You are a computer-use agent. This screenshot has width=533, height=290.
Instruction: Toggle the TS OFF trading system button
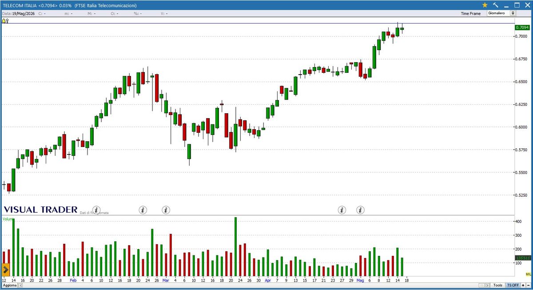click(512, 285)
